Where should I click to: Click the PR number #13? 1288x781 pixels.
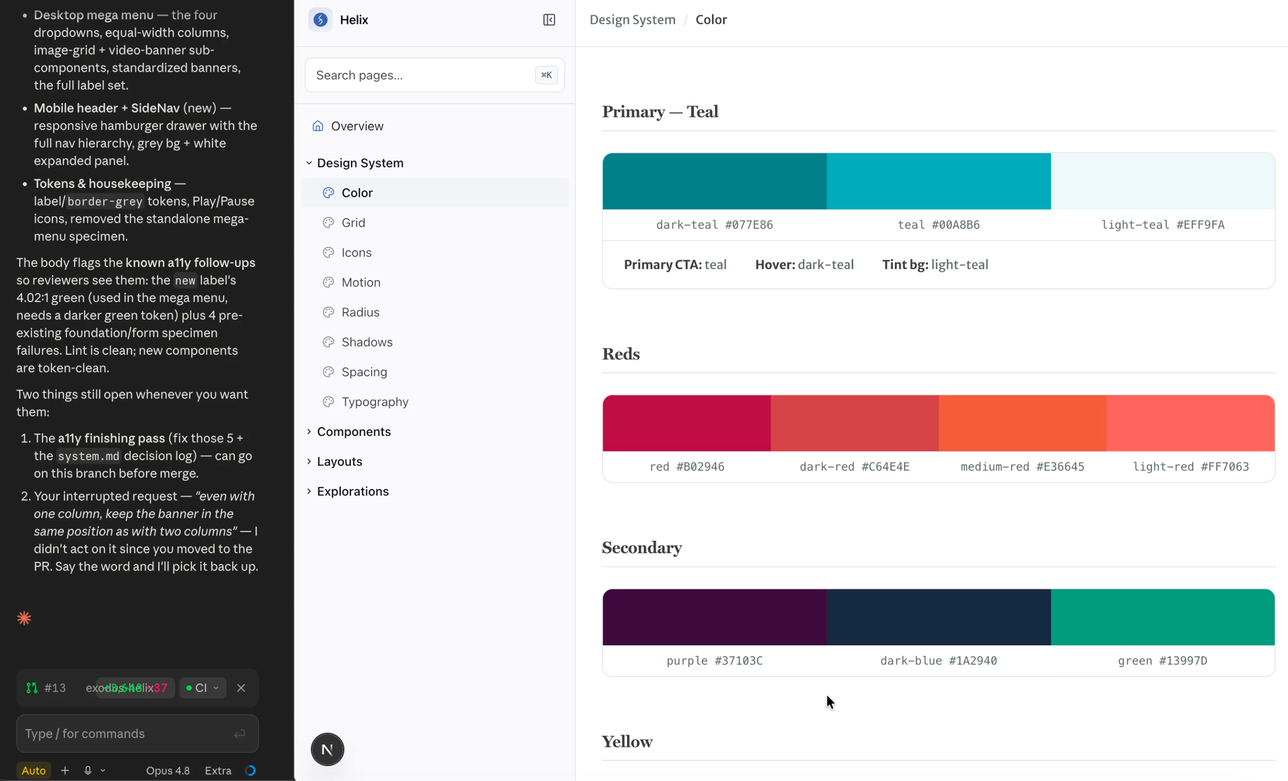55,687
